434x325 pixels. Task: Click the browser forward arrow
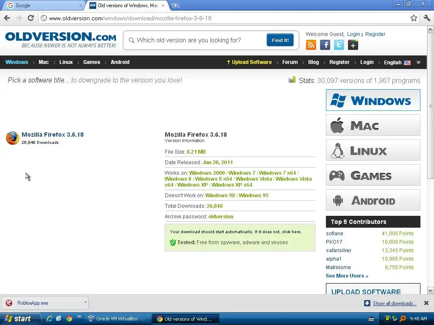coord(19,18)
